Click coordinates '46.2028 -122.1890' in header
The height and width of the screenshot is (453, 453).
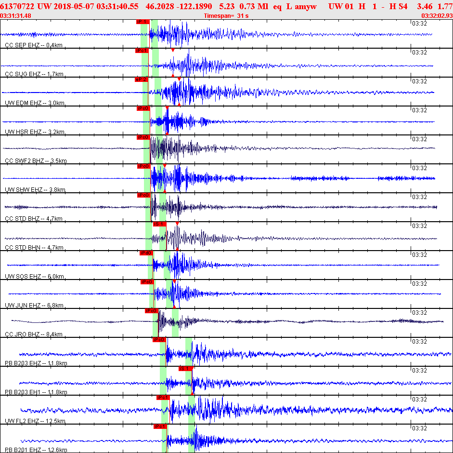(x=179, y=6)
